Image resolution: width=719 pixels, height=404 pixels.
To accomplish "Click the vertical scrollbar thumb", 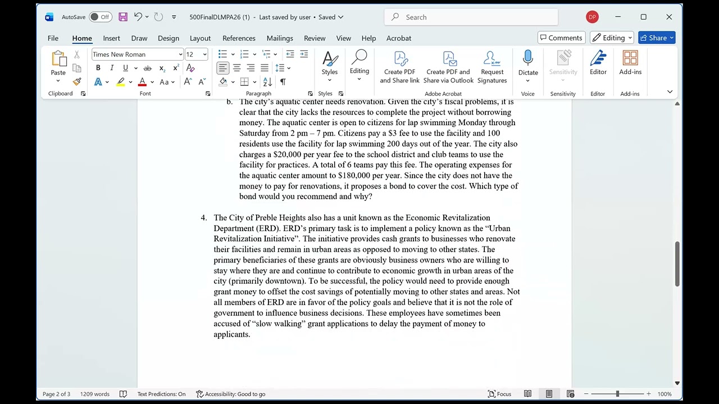I will (x=677, y=264).
